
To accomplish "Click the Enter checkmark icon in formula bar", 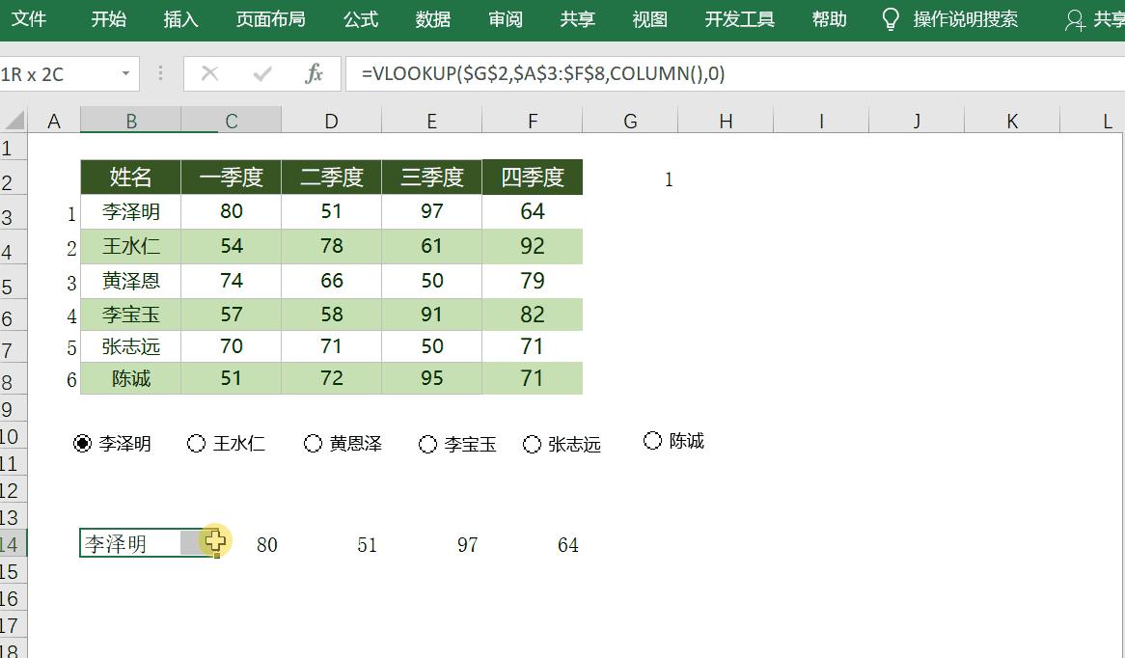I will [x=262, y=73].
